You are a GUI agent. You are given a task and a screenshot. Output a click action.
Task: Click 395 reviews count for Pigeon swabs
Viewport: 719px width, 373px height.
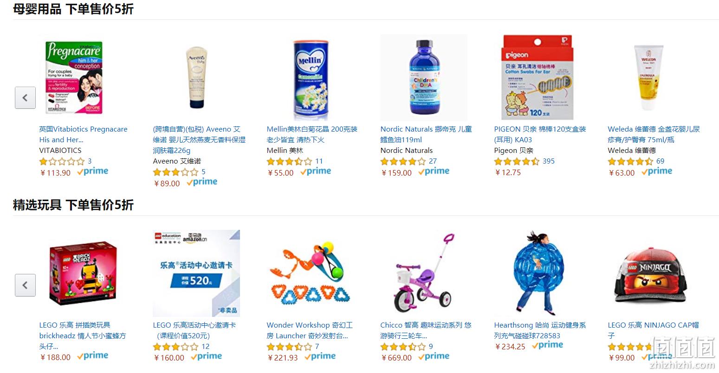(x=549, y=161)
